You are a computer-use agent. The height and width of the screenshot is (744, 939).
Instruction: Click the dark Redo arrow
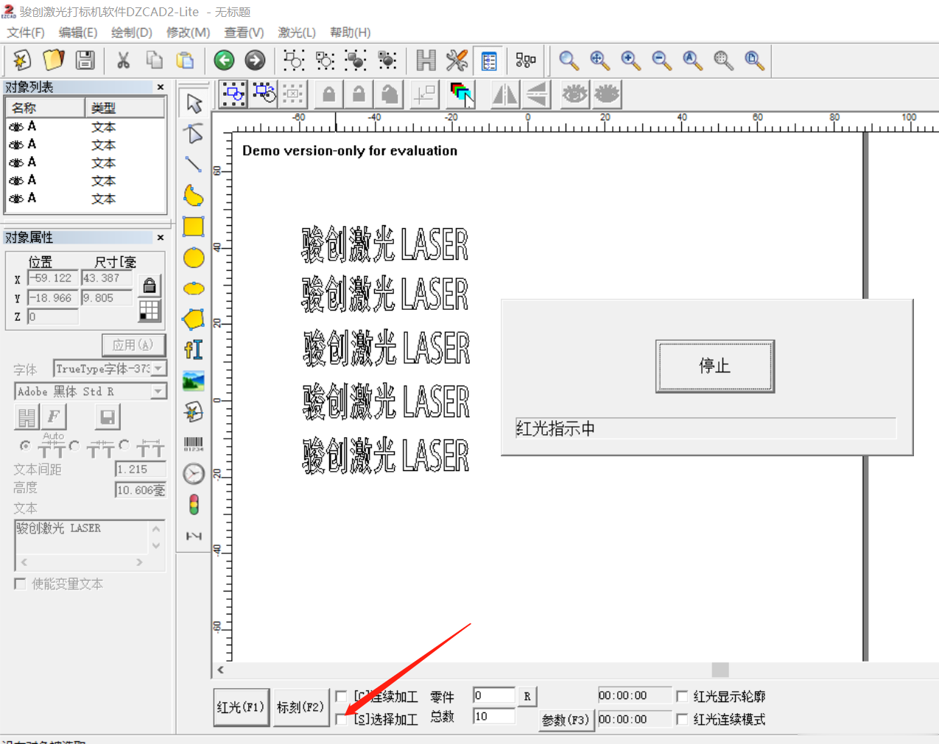coord(255,60)
